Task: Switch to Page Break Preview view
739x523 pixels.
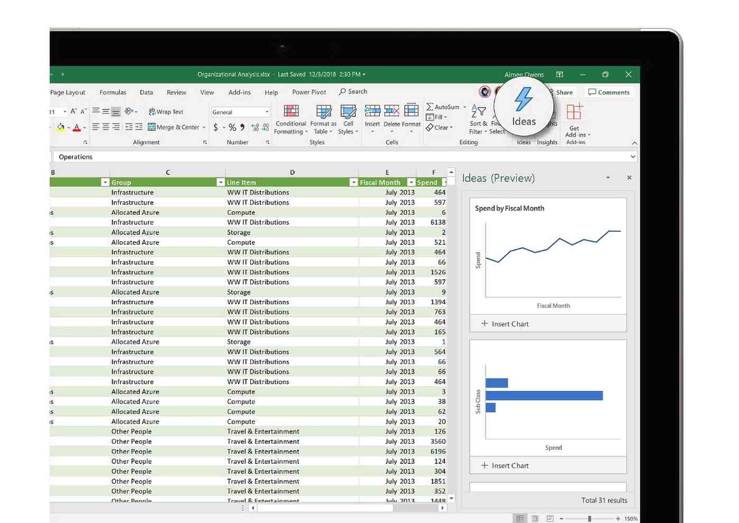Action: coord(549,518)
